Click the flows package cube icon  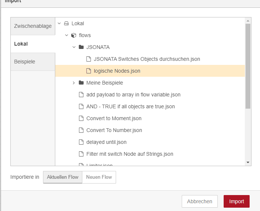click(x=73, y=35)
